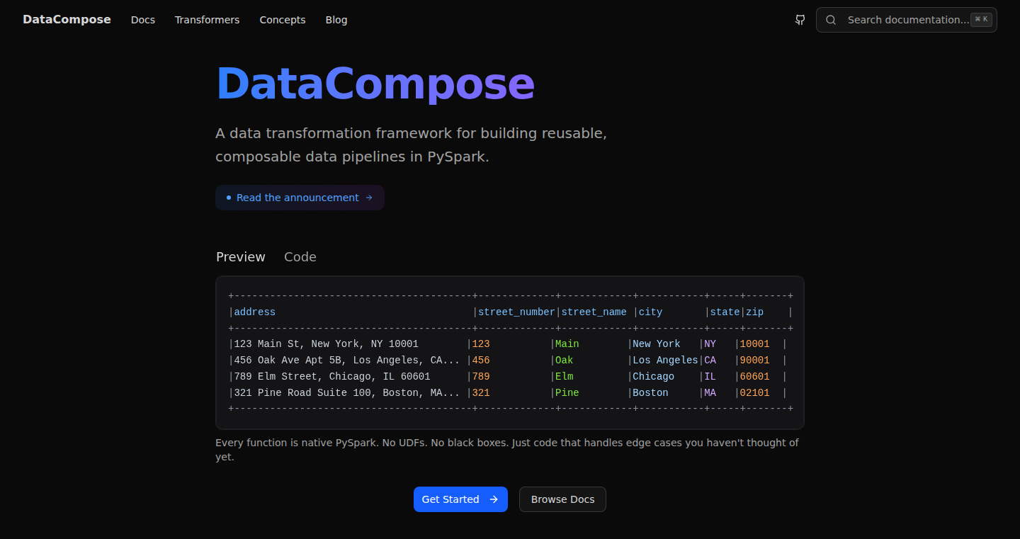Open the Docs menu item
The image size is (1020, 539).
click(x=143, y=20)
